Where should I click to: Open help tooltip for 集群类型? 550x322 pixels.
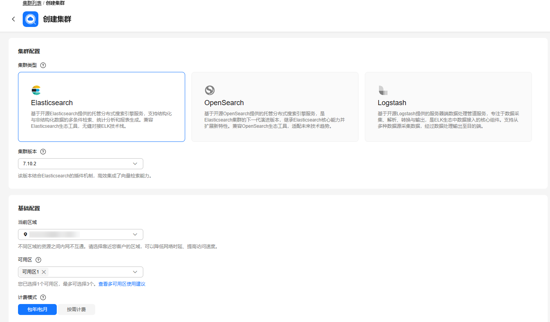pos(43,65)
